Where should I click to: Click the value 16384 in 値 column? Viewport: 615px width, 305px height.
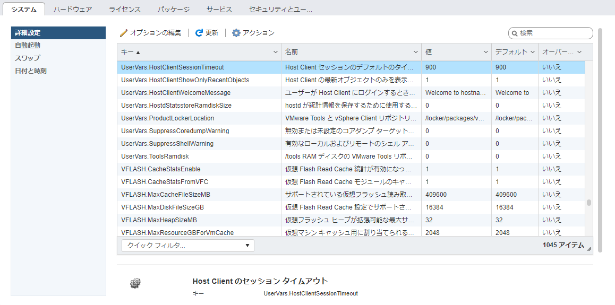(434, 207)
